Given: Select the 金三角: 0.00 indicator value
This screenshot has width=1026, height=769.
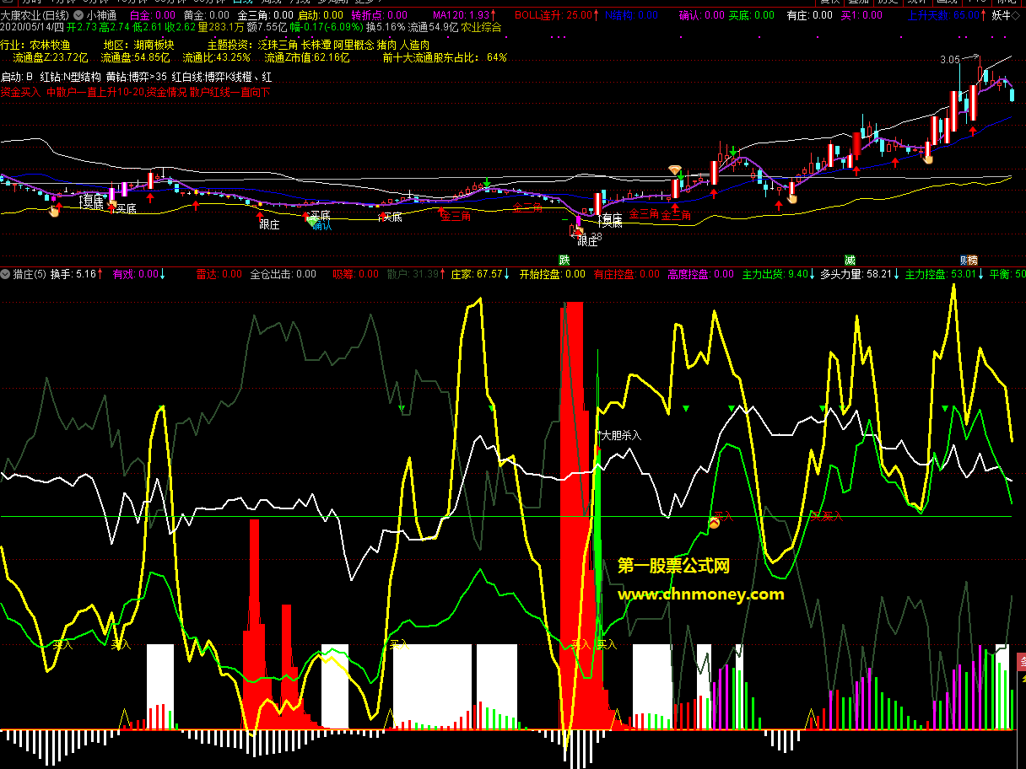Looking at the screenshot, I should (x=265, y=15).
